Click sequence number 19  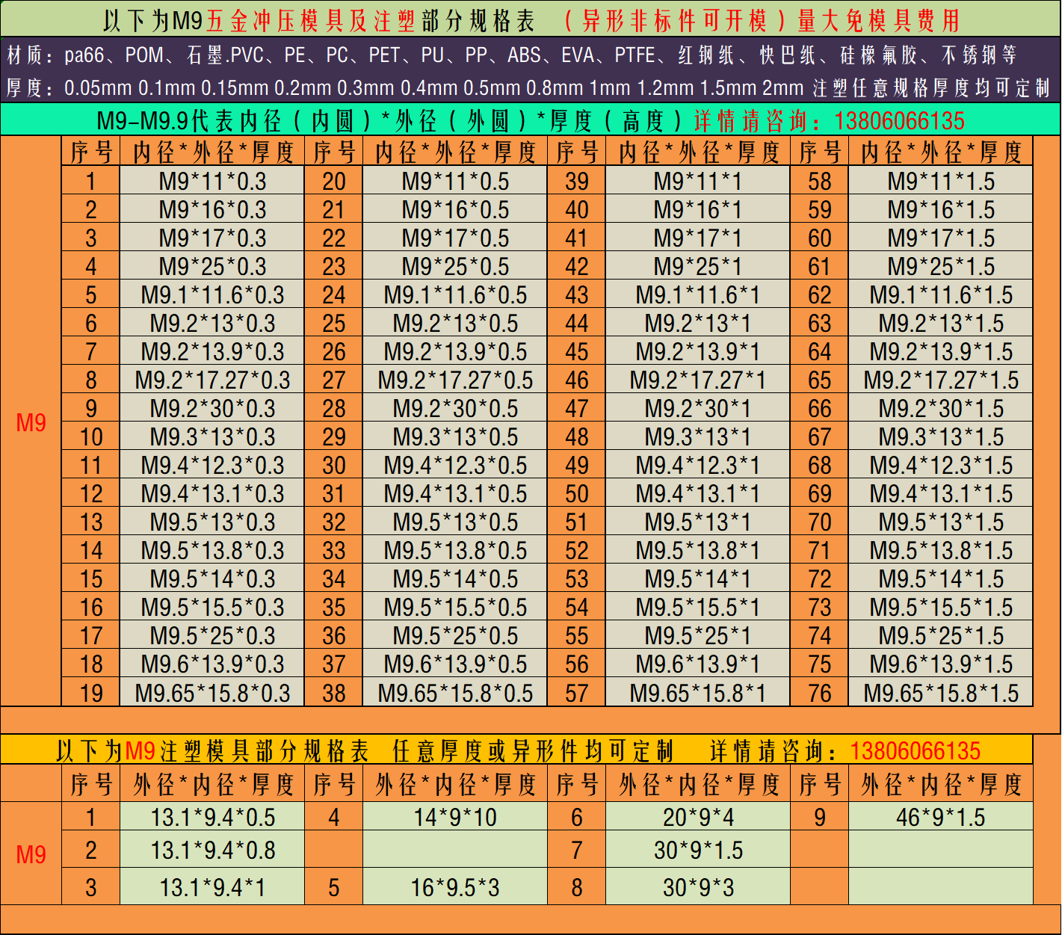pyautogui.click(x=90, y=692)
